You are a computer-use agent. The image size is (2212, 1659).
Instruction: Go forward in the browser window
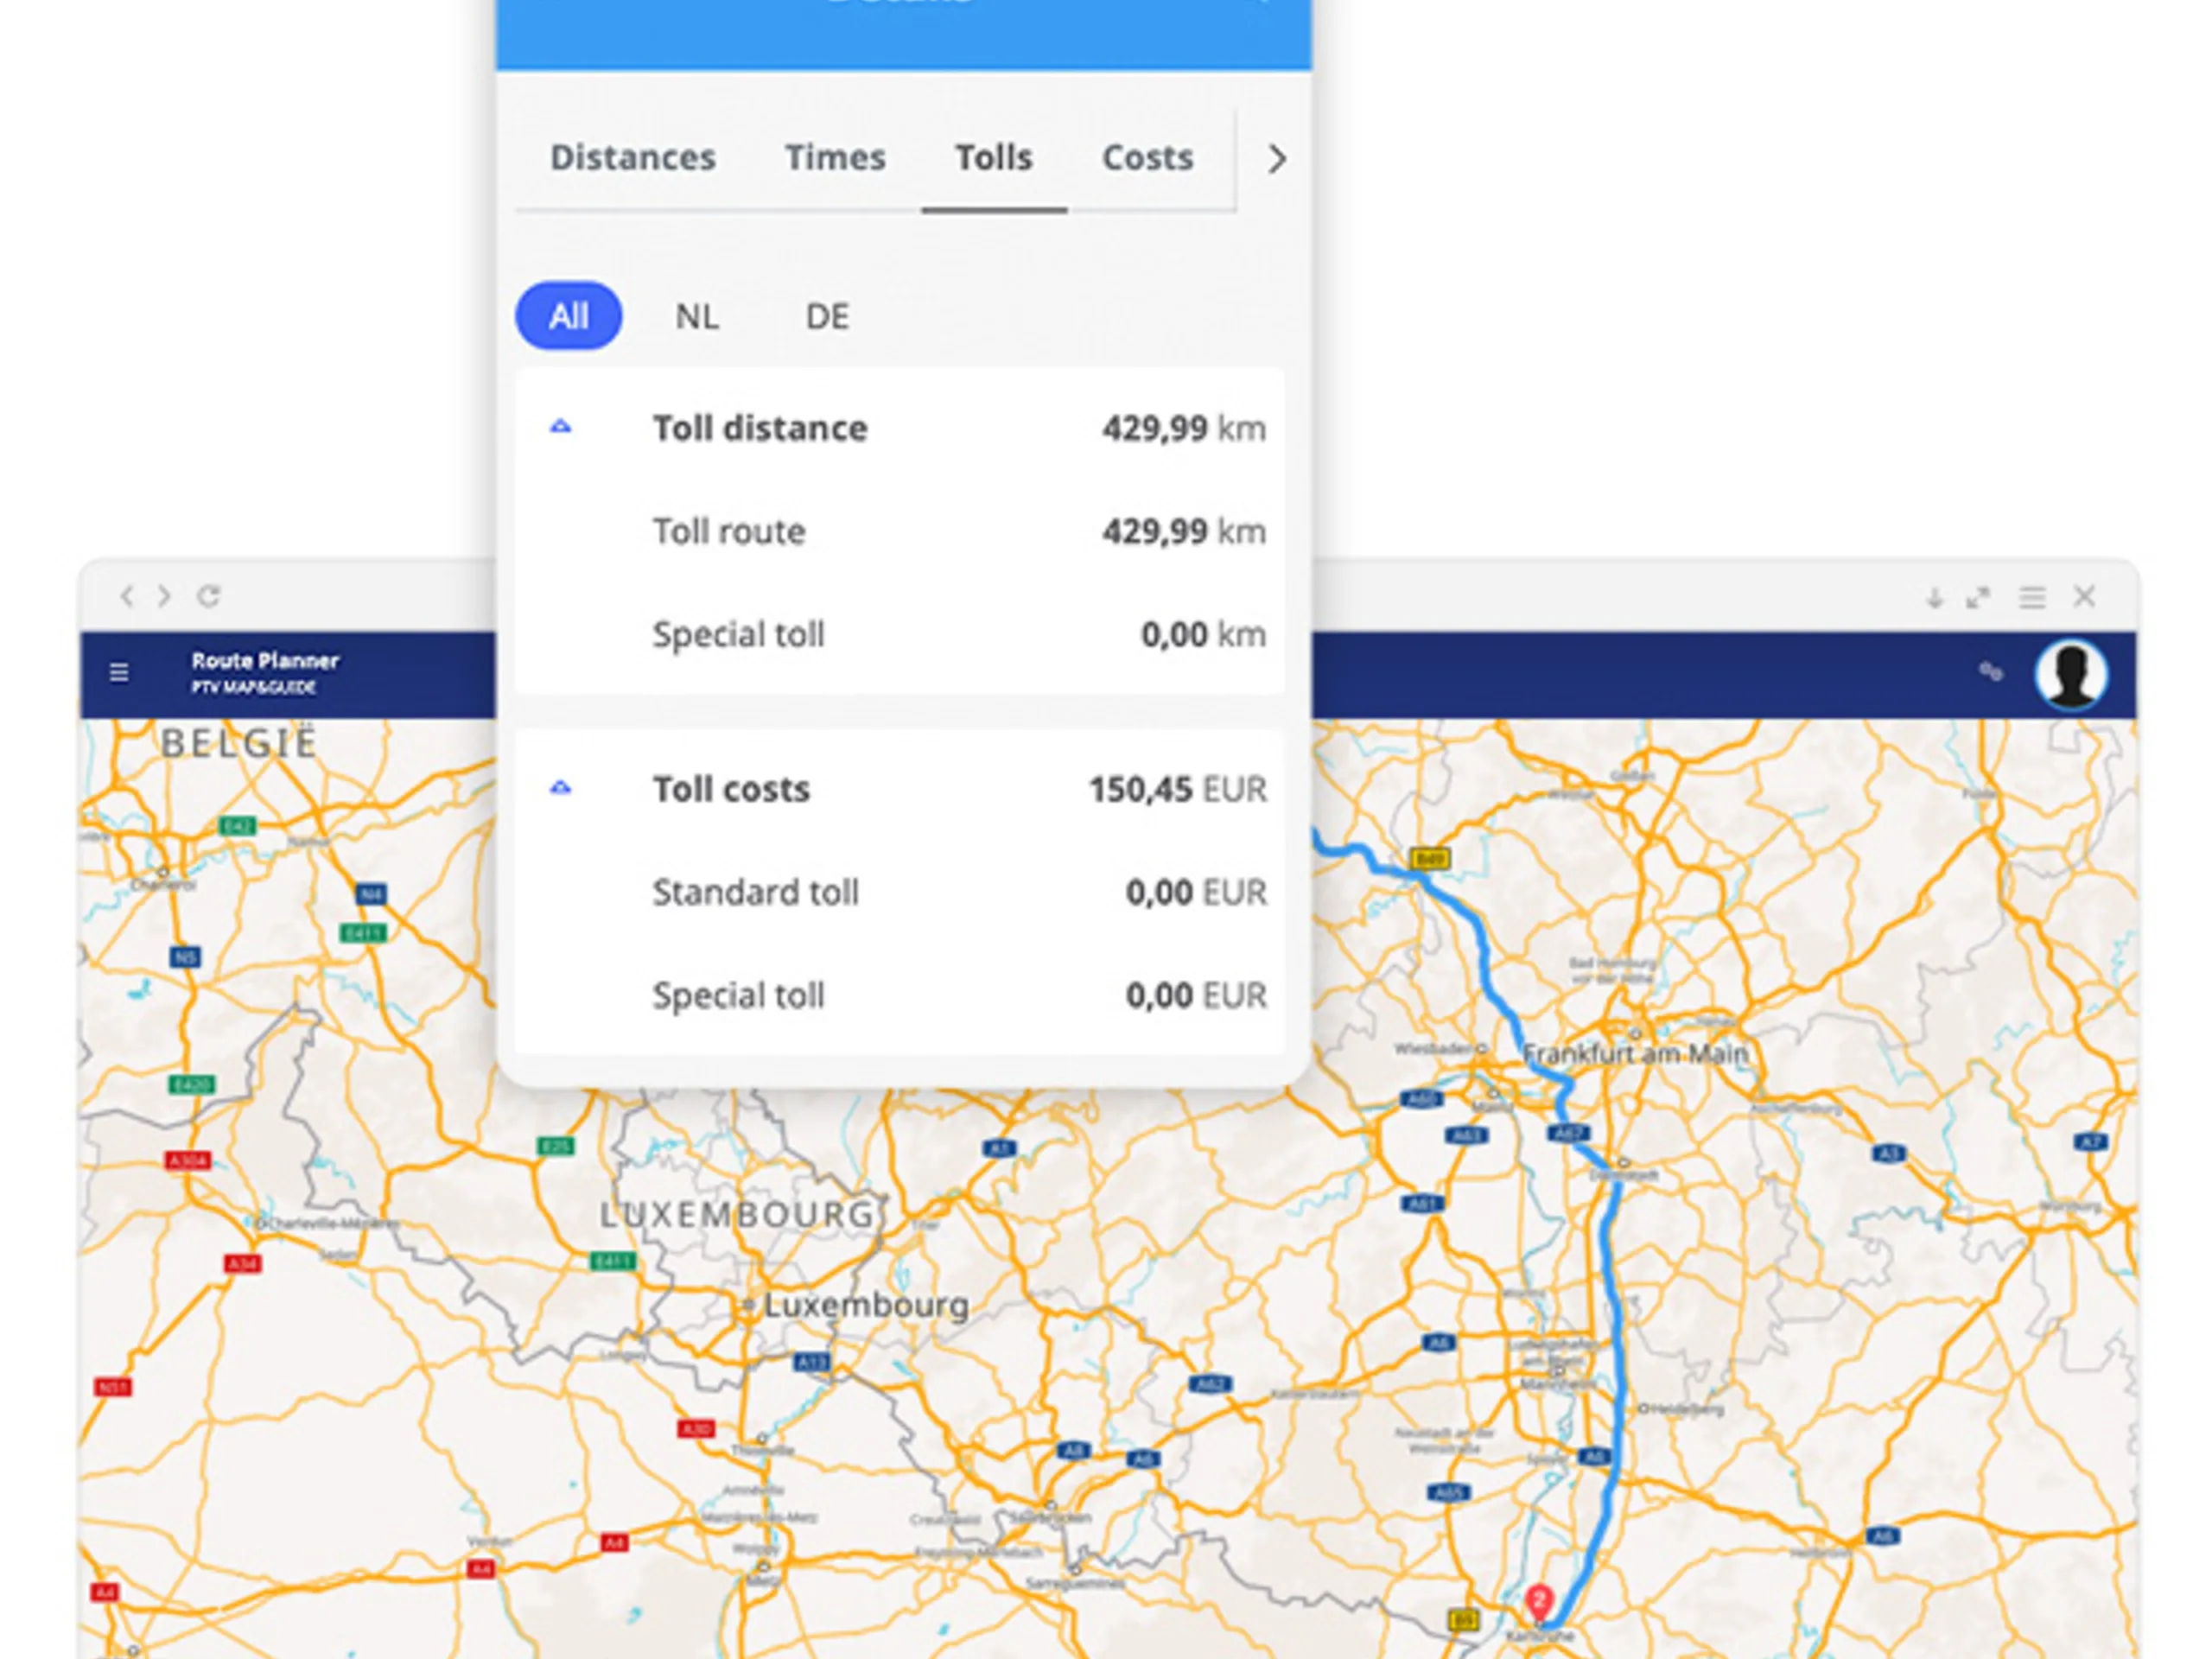[164, 596]
